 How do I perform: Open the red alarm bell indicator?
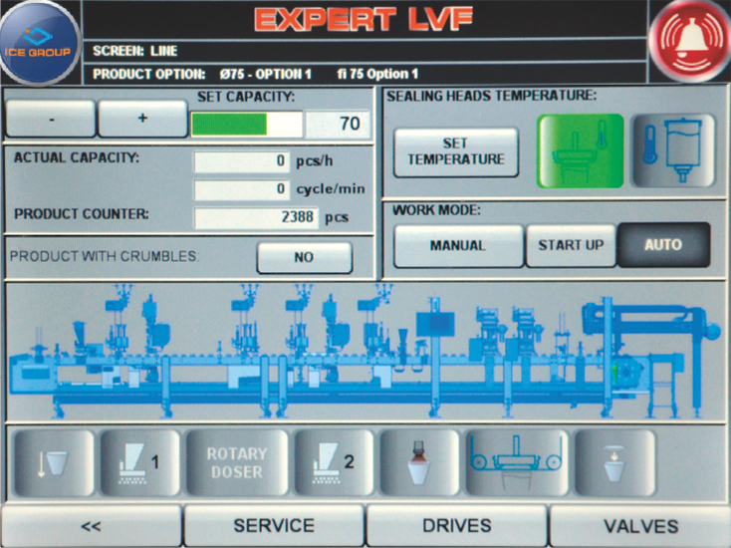690,43
